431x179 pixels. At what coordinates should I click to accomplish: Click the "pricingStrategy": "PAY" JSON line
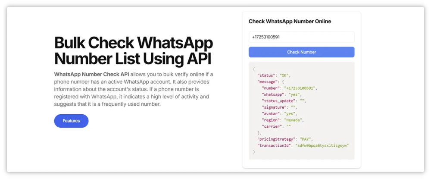click(285, 139)
